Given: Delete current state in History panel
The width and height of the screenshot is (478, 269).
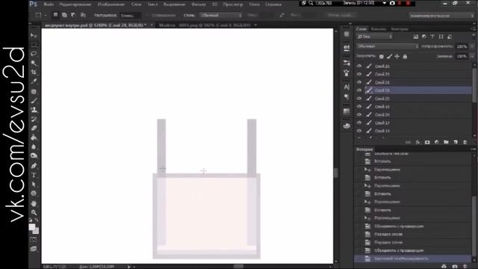Looking at the screenshot, I should (x=465, y=266).
